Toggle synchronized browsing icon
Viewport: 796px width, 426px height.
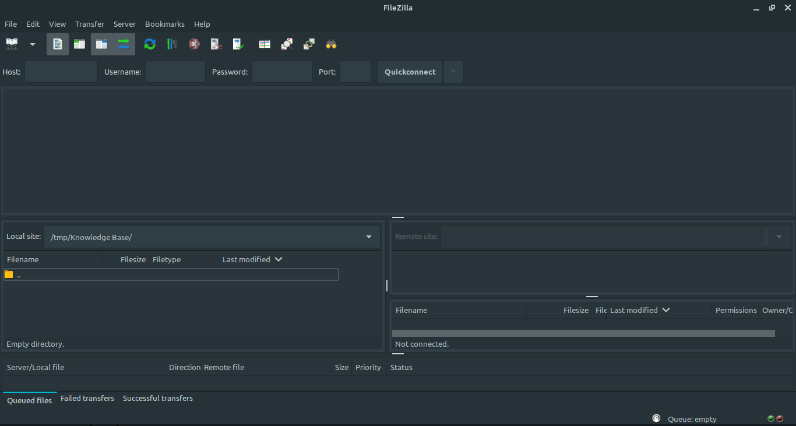pyautogui.click(x=309, y=44)
